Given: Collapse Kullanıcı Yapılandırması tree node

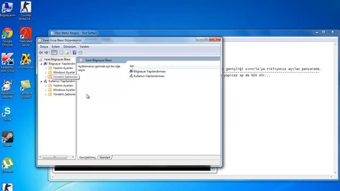Looking at the screenshot, I should coord(41,81).
